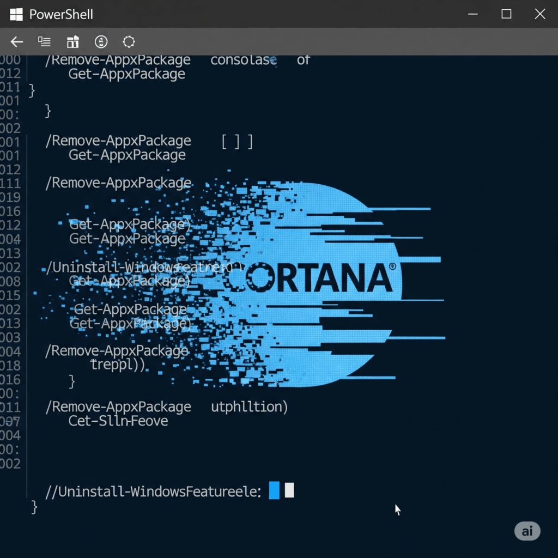
Task: Click the gift box toolbar icon
Action: point(72,41)
